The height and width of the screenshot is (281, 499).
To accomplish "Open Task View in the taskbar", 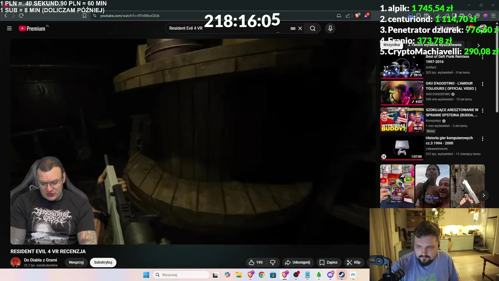I will 215,275.
